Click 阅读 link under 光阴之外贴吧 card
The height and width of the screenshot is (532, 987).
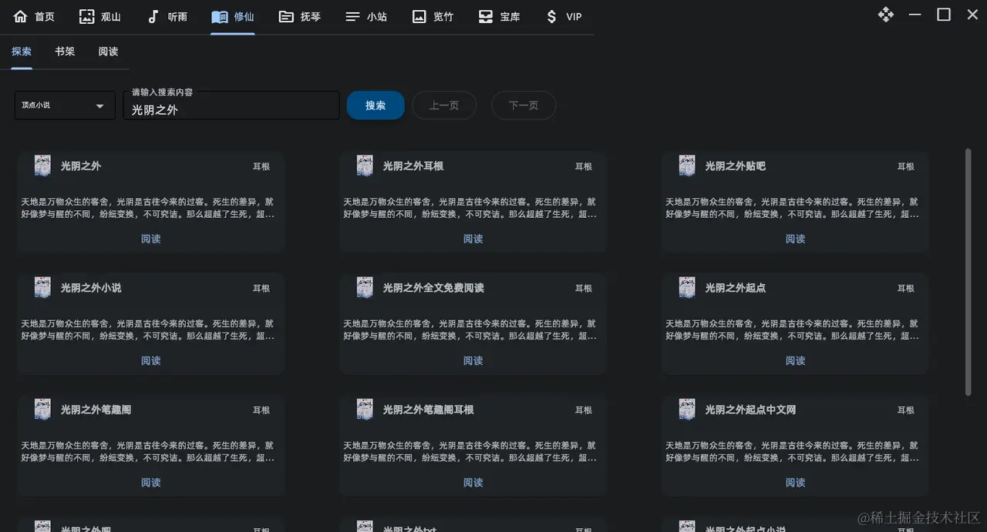[x=796, y=239]
